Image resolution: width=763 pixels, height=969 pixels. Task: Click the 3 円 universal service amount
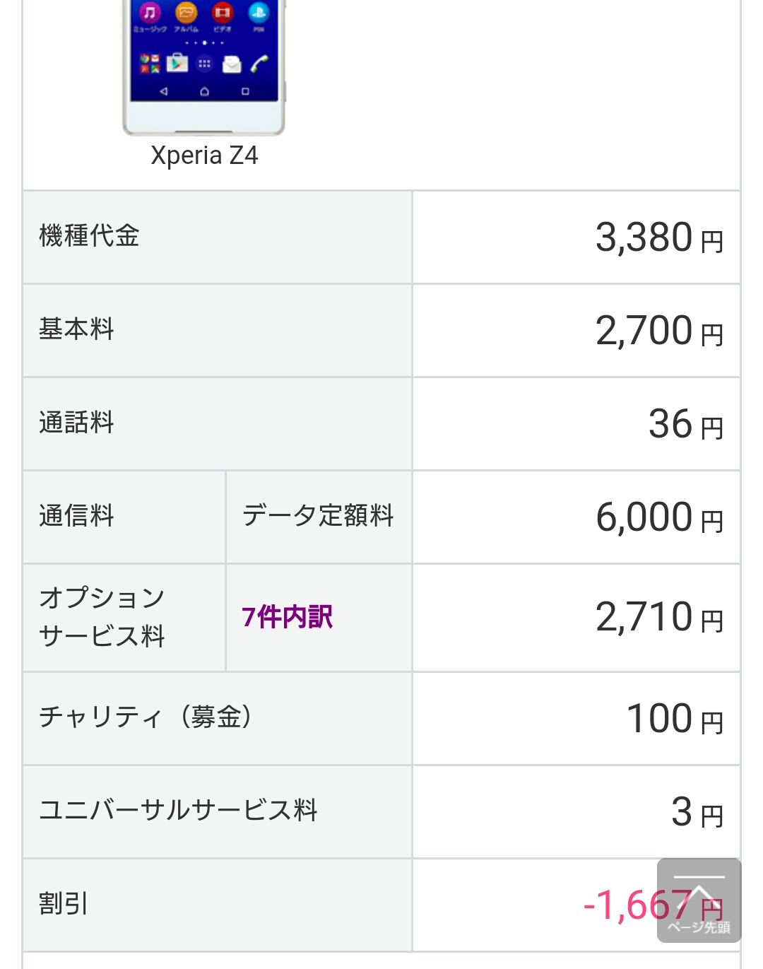pyautogui.click(x=697, y=812)
